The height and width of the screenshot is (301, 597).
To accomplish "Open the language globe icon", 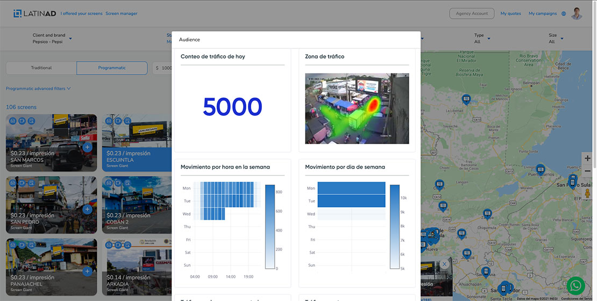I will pyautogui.click(x=564, y=14).
